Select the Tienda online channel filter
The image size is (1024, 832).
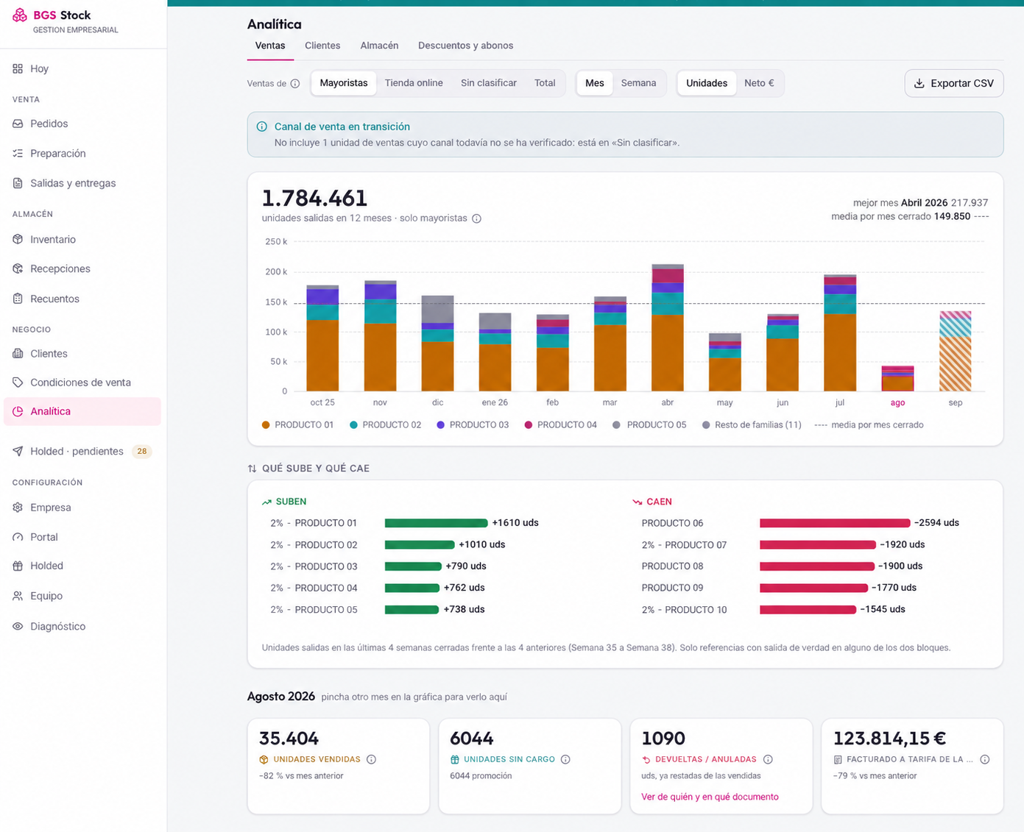414,83
